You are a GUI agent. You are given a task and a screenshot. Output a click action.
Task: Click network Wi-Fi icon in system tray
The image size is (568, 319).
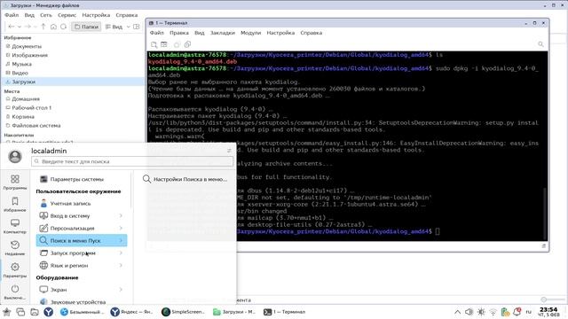pos(493,312)
